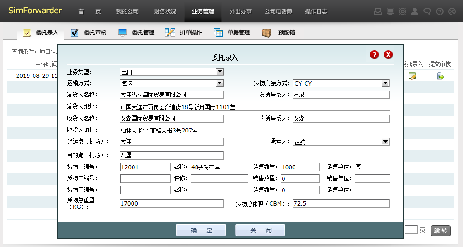Open the 运输方式 dropdown
Viewport: 463px width, 247px height.
click(220, 83)
